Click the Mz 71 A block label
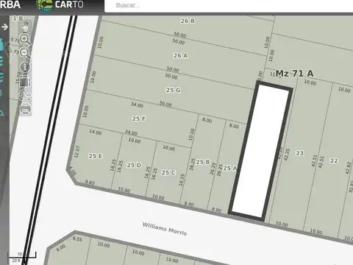The width and height of the screenshot is (353, 265). click(x=294, y=74)
